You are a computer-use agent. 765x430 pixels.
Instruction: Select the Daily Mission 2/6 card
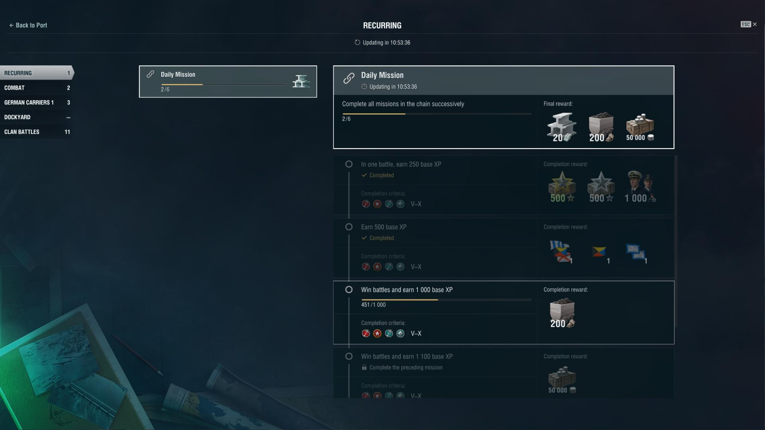point(228,82)
